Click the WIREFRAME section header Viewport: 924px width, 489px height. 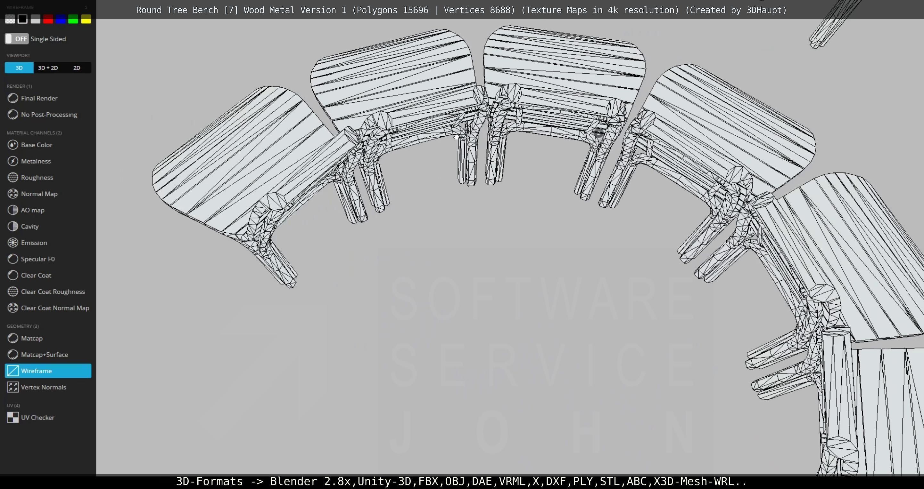(20, 7)
